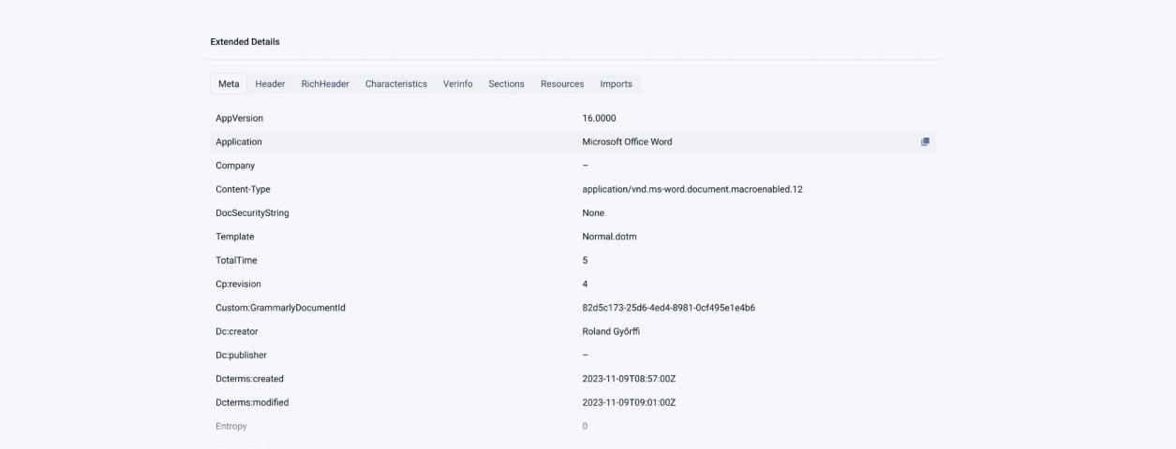The width and height of the screenshot is (1176, 449).
Task: Click the Dcterms:modified row label
Action: point(252,402)
